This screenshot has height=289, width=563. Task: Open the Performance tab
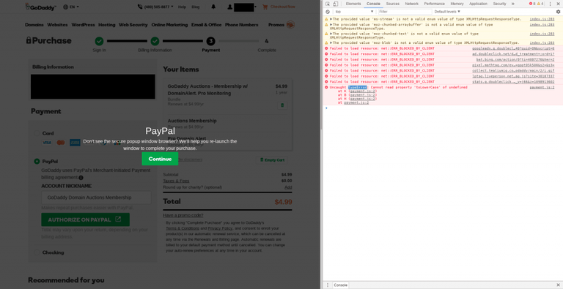(434, 4)
